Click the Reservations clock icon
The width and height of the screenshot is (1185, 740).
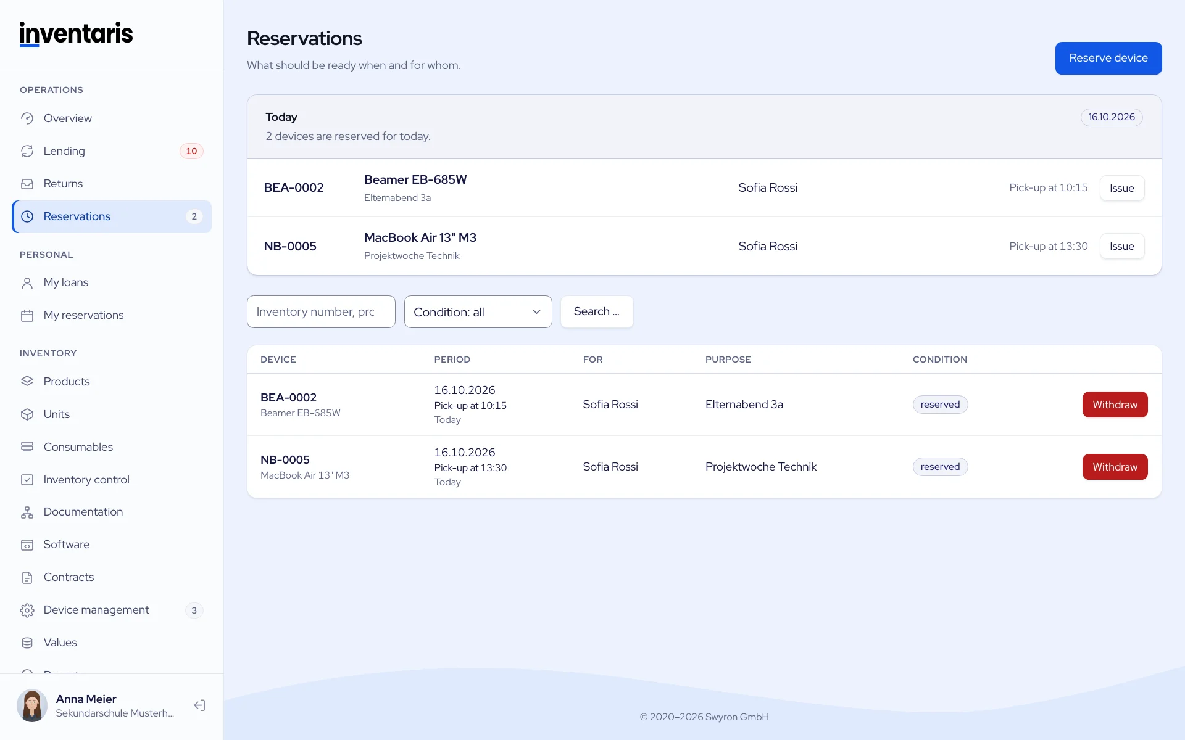point(27,216)
